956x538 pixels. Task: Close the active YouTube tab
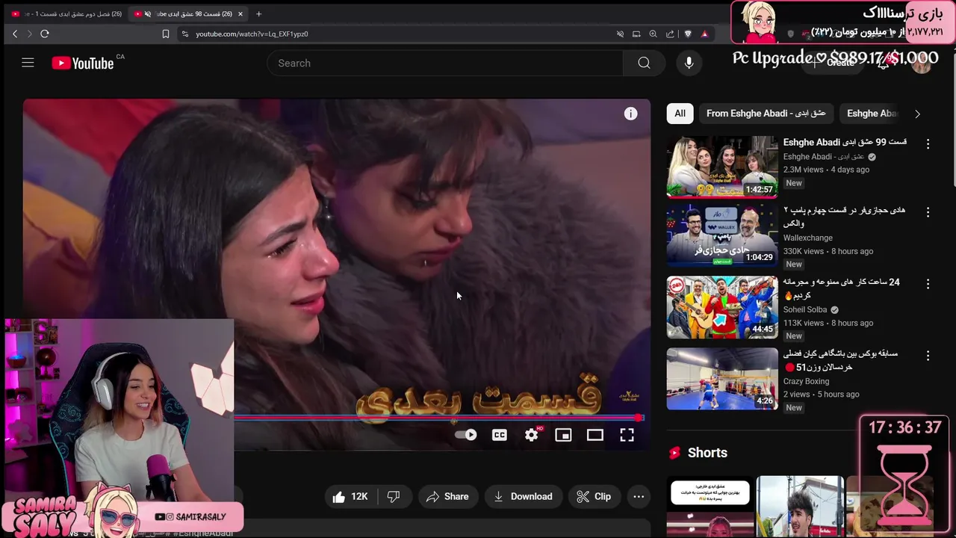pos(240,13)
